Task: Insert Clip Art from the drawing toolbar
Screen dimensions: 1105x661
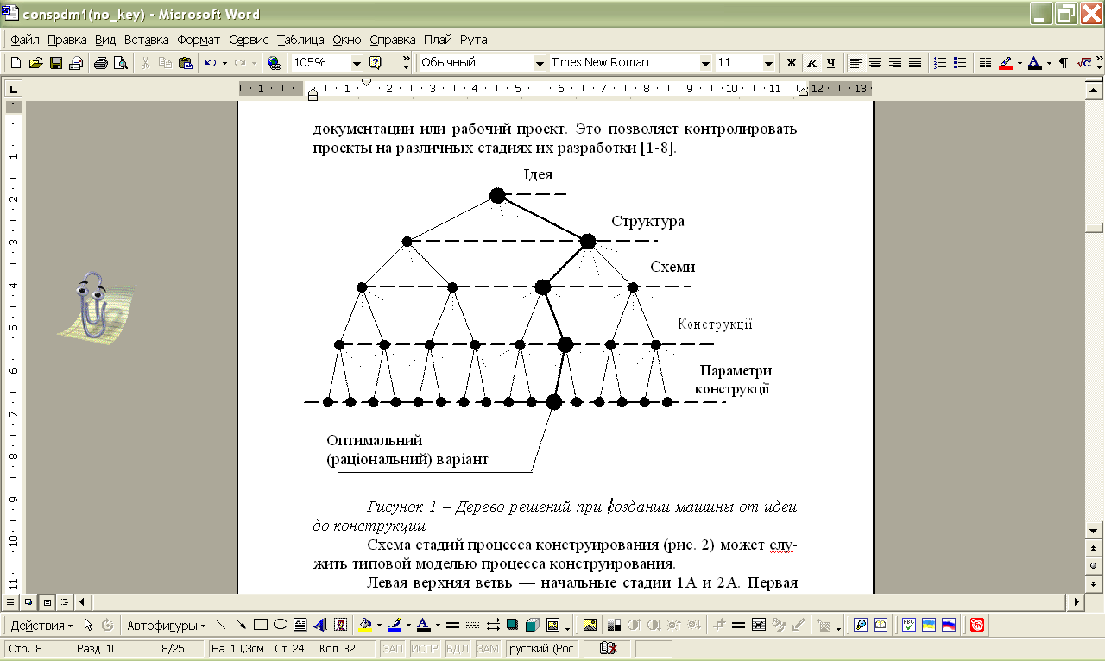Action: coord(340,625)
